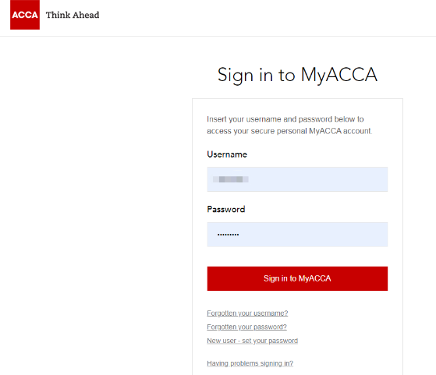The width and height of the screenshot is (436, 375).
Task: Click the red ACCA logo
Action: click(25, 15)
